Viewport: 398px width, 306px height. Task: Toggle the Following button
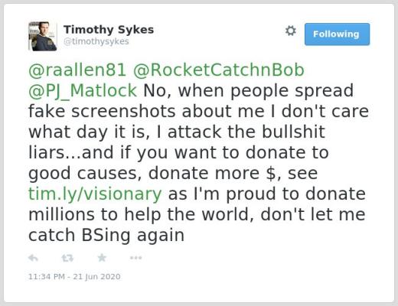click(x=337, y=34)
